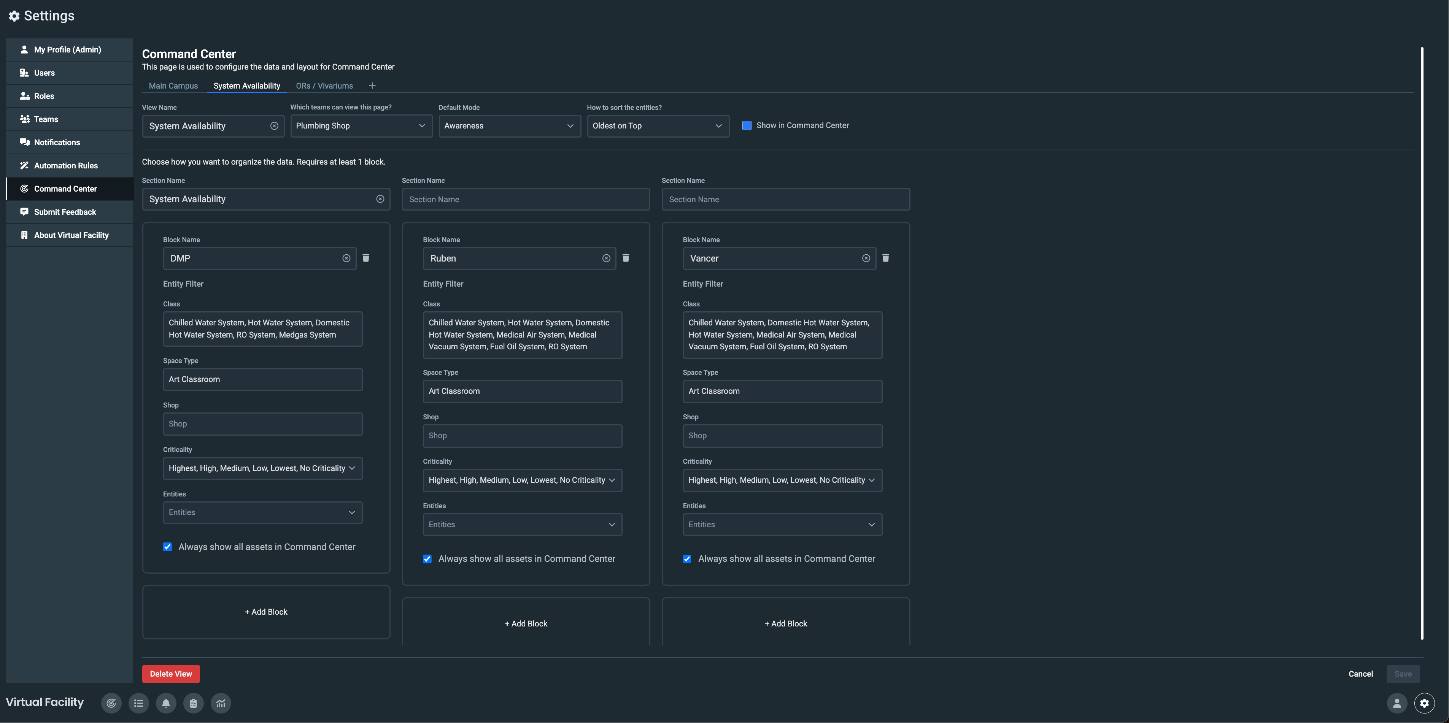The height and width of the screenshot is (723, 1449).
Task: Delete the DMP block with trash icon
Action: tap(365, 258)
